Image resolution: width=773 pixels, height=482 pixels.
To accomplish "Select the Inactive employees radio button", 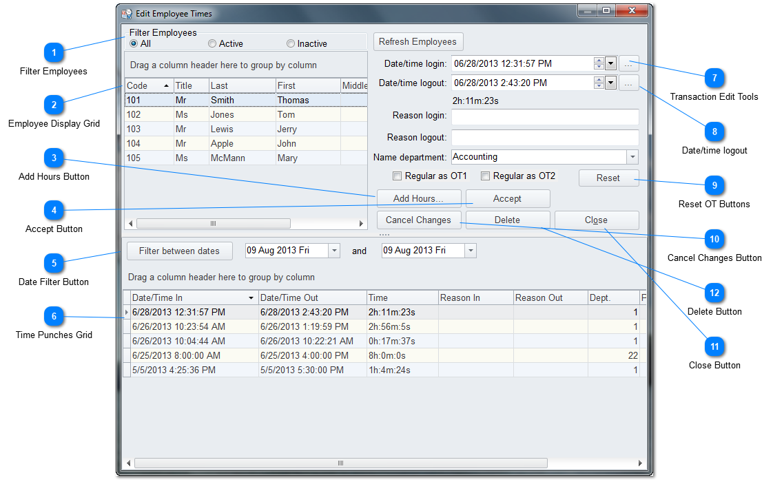I will [291, 44].
